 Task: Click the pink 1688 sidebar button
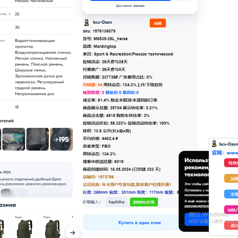[x=233, y=210]
